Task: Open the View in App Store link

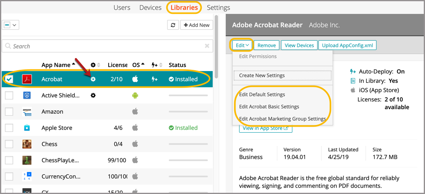Action: point(265,128)
